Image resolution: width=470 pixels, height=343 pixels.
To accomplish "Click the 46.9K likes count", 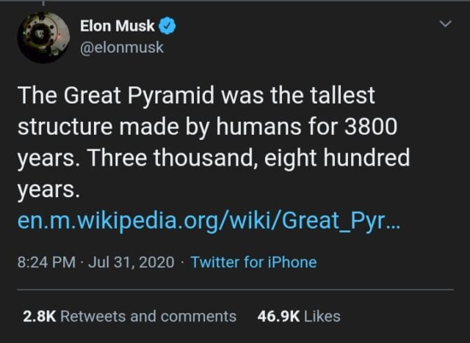I will 278,316.
